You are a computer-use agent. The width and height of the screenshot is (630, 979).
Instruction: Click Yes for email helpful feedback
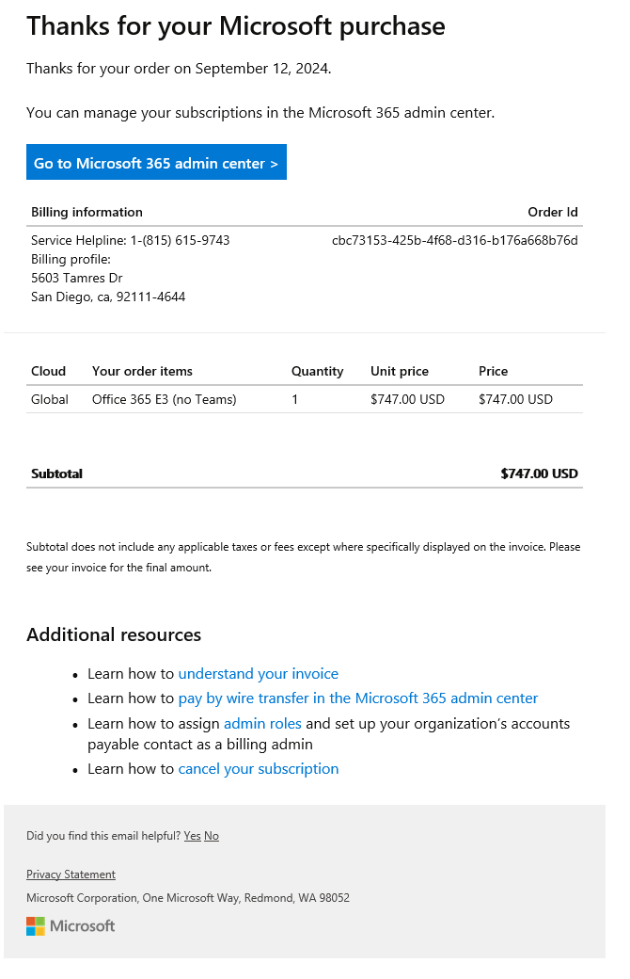pyautogui.click(x=192, y=836)
